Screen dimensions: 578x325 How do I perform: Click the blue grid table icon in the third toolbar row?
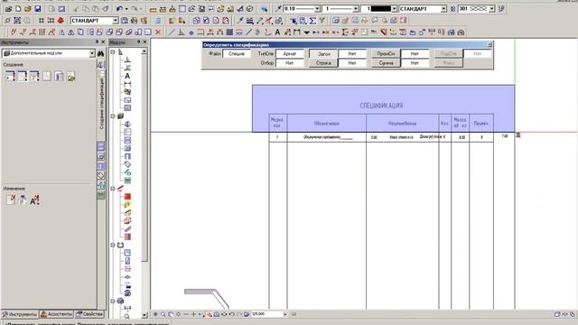click(229, 32)
